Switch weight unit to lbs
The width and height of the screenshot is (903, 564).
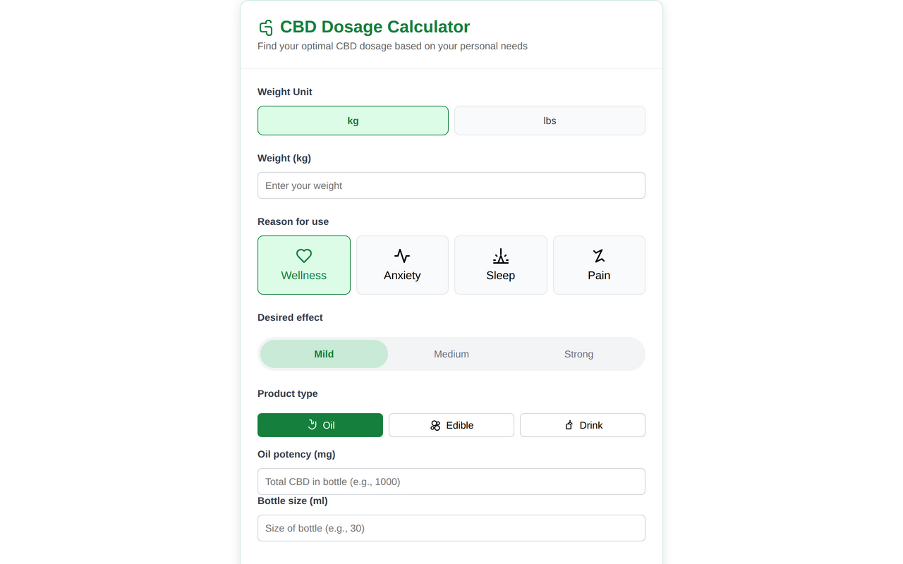click(550, 120)
